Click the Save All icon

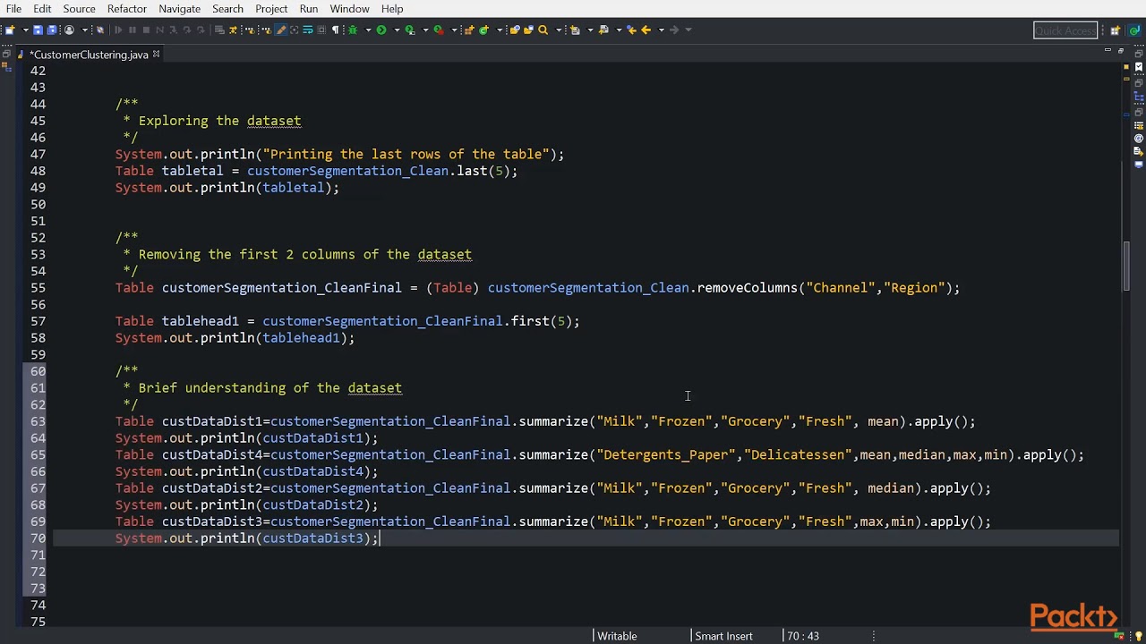(x=52, y=30)
